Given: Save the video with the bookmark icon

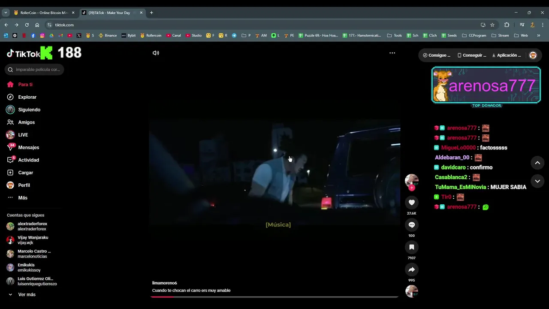Looking at the screenshot, I should click(412, 247).
